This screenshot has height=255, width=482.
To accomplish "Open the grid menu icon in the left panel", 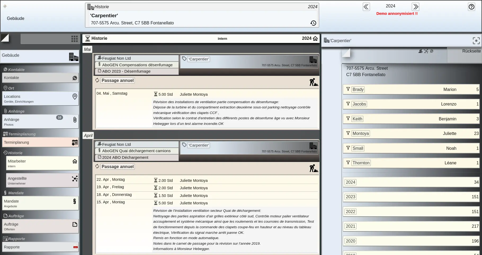I will pyautogui.click(x=74, y=39).
